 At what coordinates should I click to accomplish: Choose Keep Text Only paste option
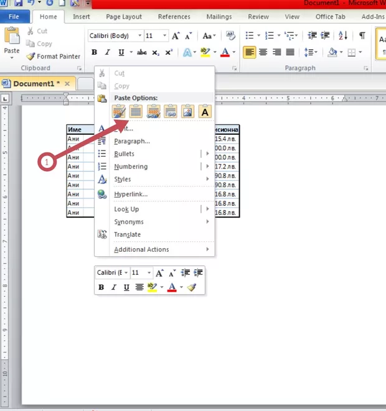pos(205,111)
